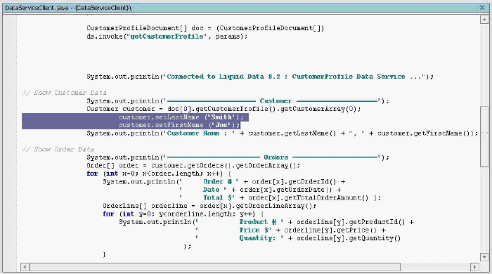Click the horizontal scrollbar thumb
492x274 pixels.
pyautogui.click(x=215, y=267)
